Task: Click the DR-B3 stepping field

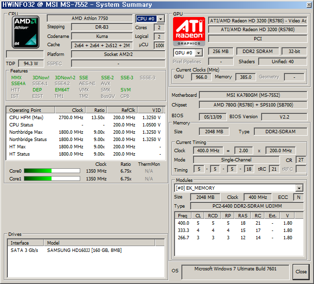Action: coord(102,27)
